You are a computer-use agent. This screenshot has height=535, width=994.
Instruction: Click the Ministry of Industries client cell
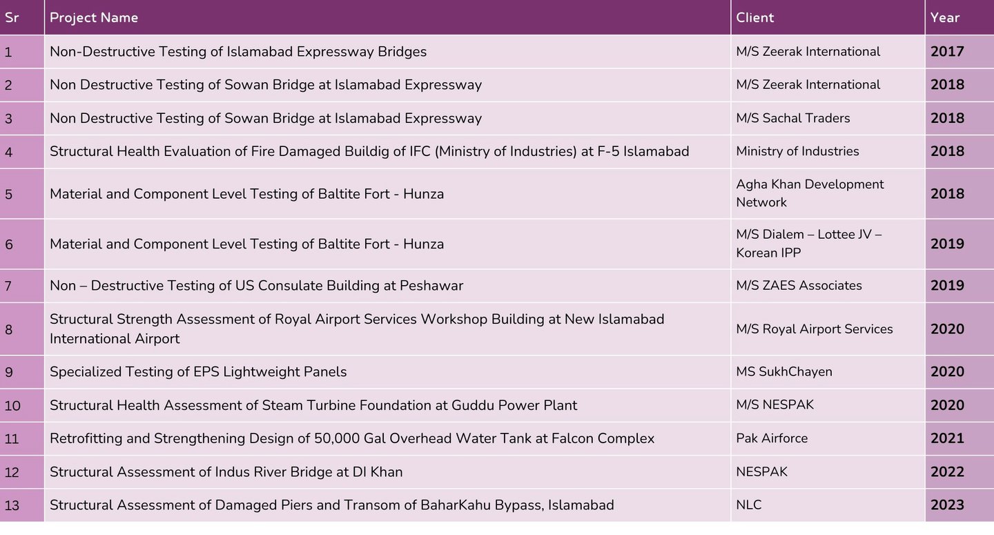828,151
